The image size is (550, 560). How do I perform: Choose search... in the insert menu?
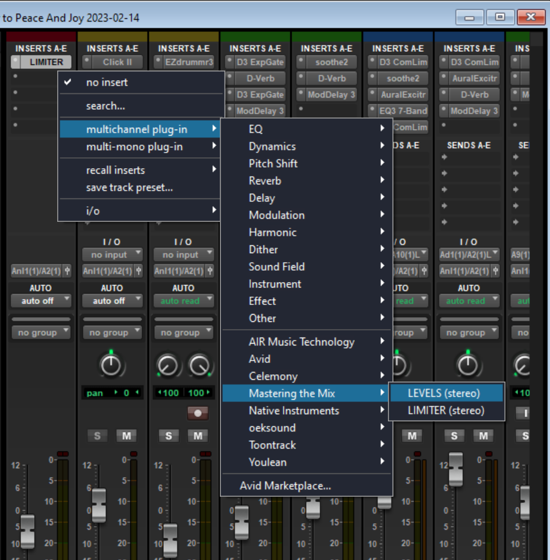pyautogui.click(x=141, y=105)
